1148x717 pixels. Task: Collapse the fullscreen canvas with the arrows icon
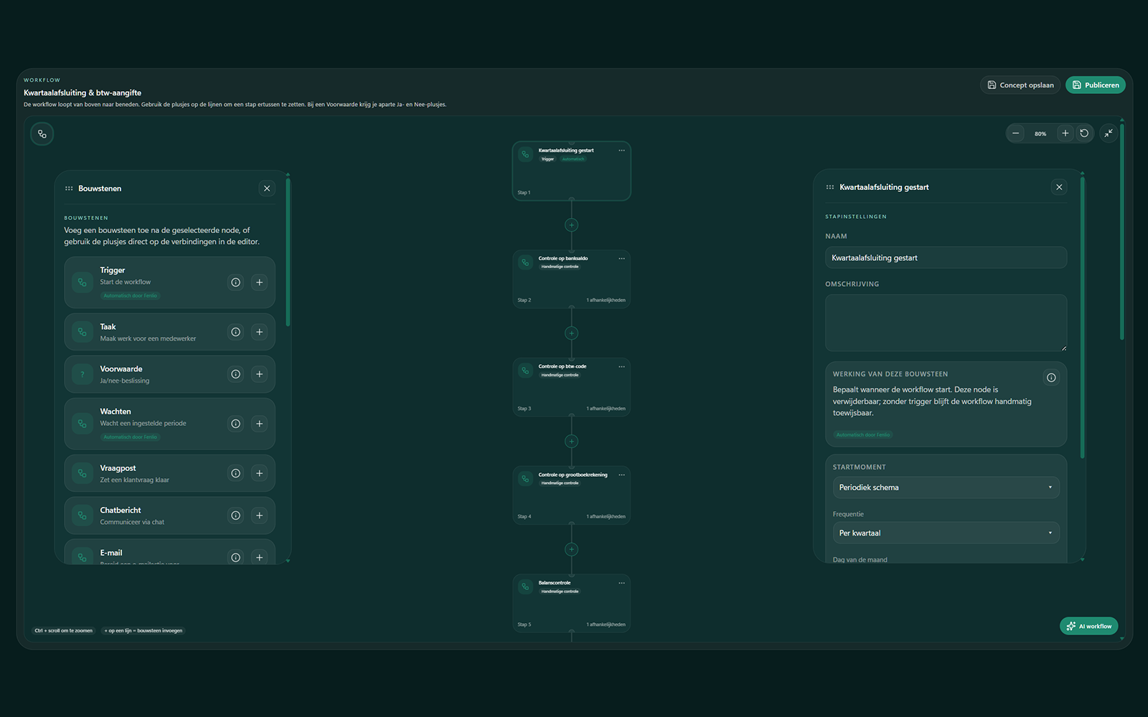click(x=1109, y=133)
